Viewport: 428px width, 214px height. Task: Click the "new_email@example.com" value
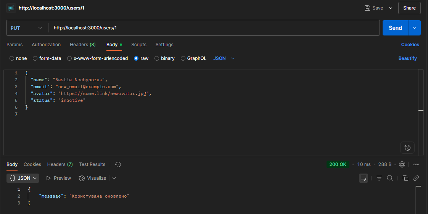87,87
